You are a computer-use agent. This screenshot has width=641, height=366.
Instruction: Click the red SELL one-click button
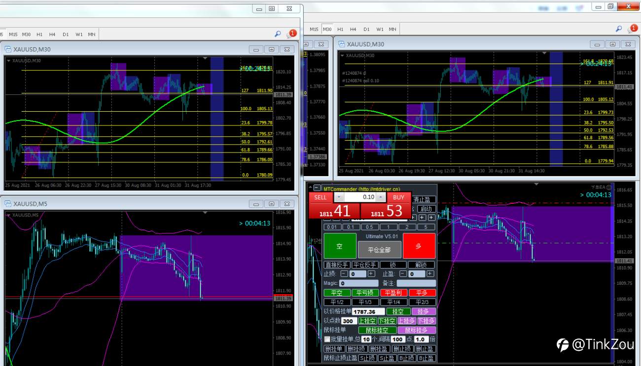[x=320, y=197]
